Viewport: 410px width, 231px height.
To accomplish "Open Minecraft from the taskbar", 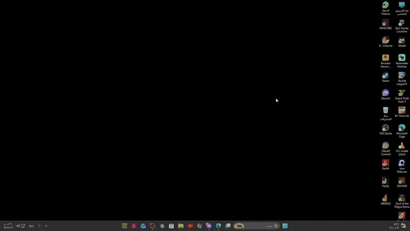I will pos(124,226).
